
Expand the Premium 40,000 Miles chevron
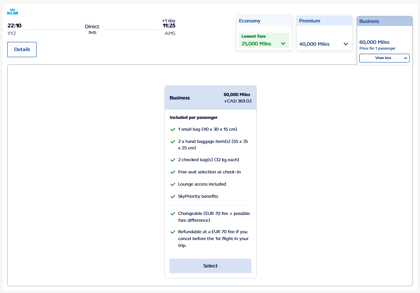click(346, 44)
